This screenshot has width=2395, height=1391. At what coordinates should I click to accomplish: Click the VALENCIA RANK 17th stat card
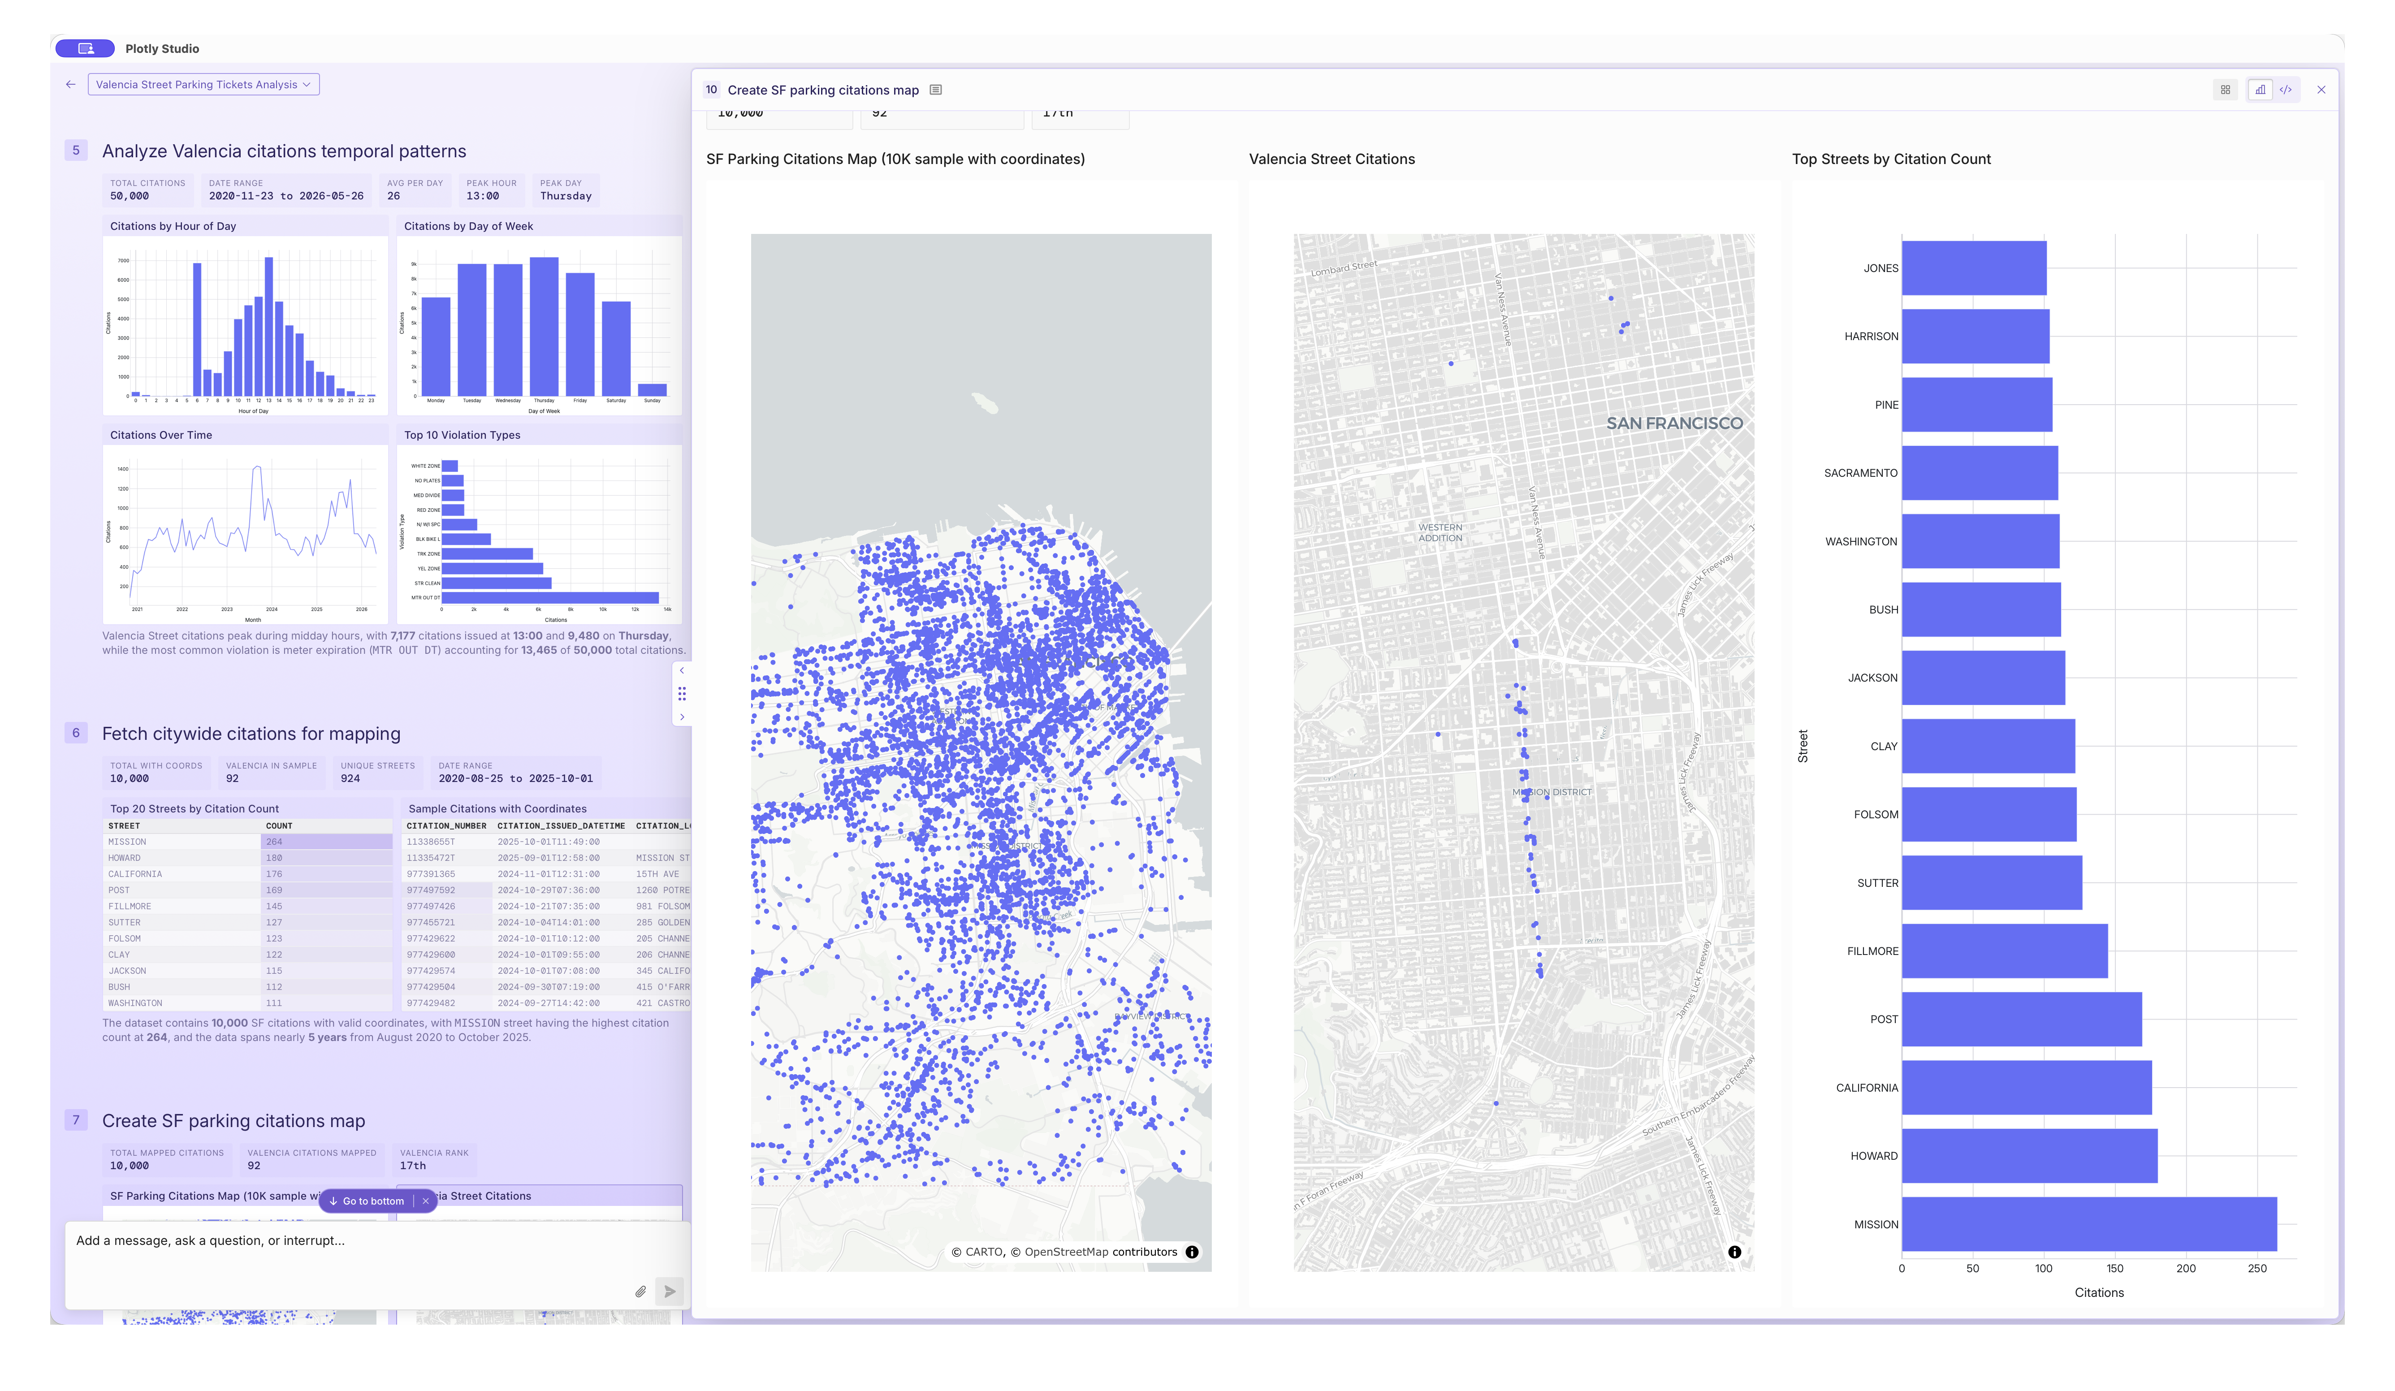(x=433, y=1159)
